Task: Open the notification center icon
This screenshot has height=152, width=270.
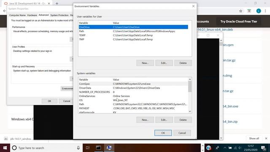Action: coord(263,148)
